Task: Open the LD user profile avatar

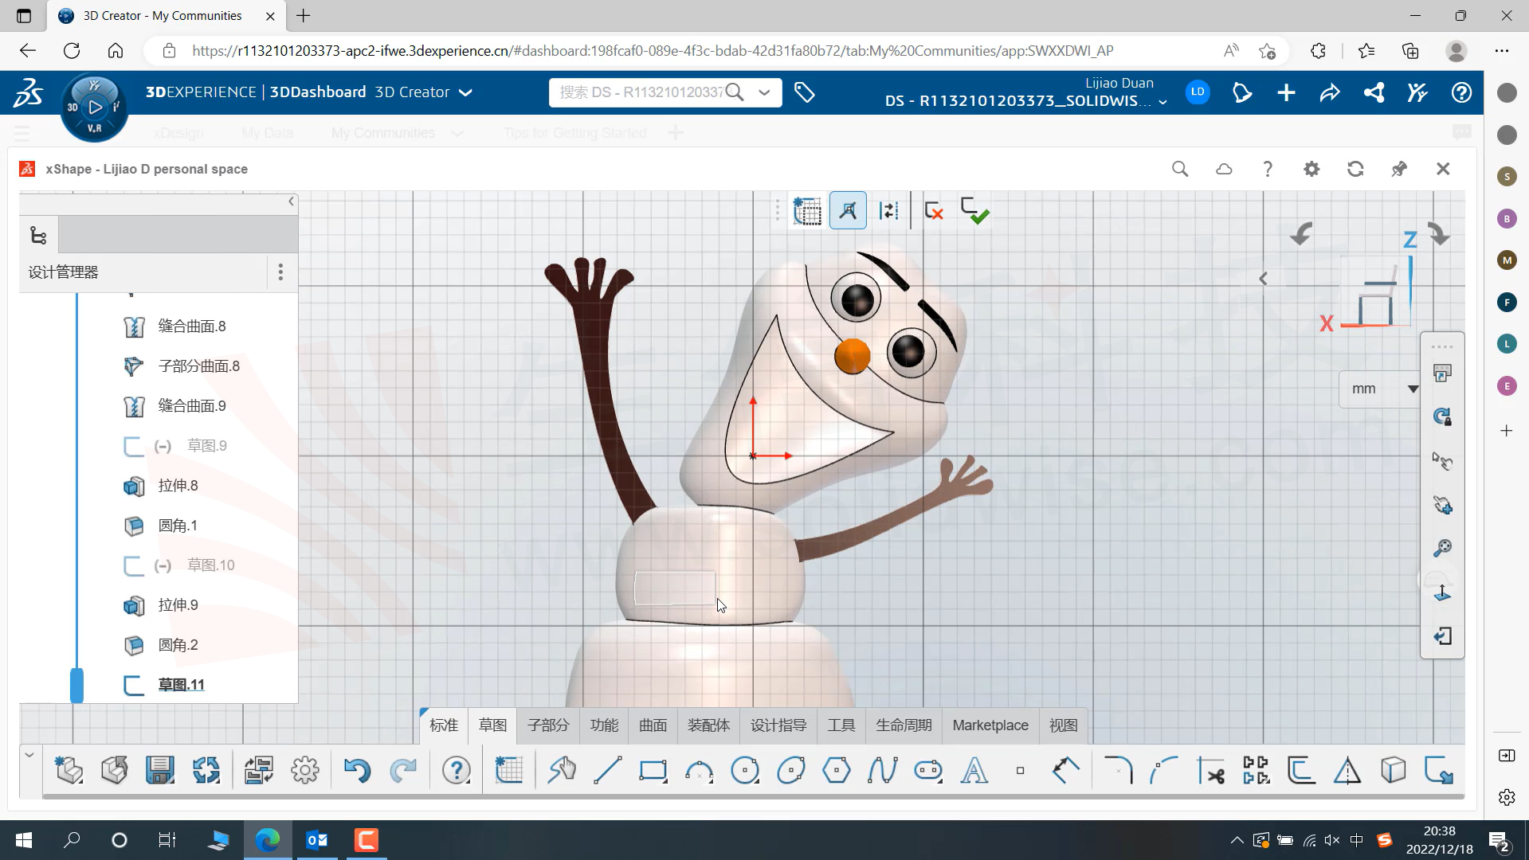Action: tap(1198, 92)
